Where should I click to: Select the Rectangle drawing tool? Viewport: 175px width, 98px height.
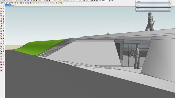[x=1, y=11]
